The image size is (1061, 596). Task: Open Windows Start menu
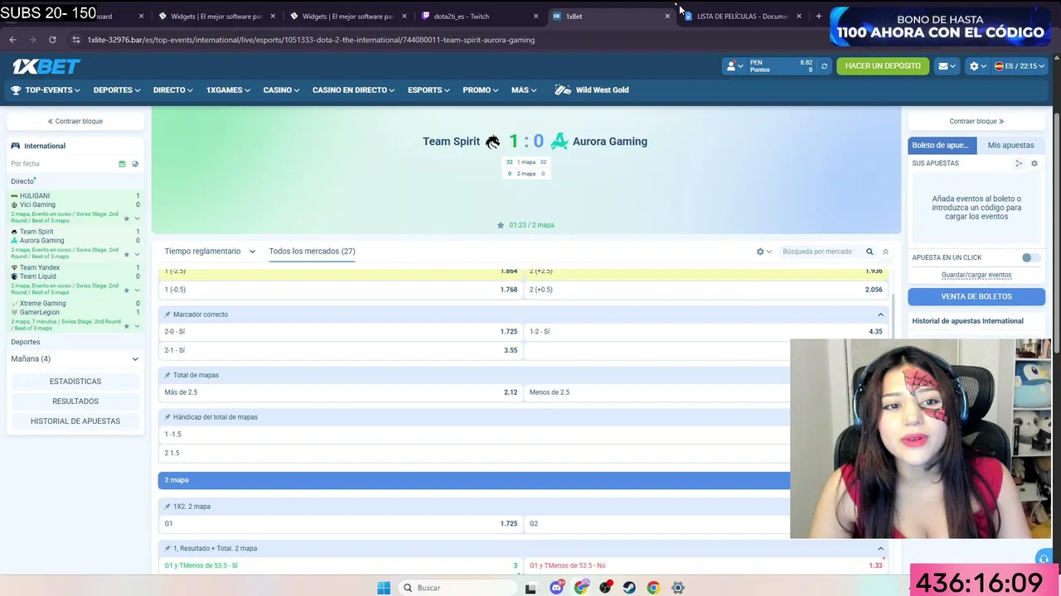pos(383,588)
